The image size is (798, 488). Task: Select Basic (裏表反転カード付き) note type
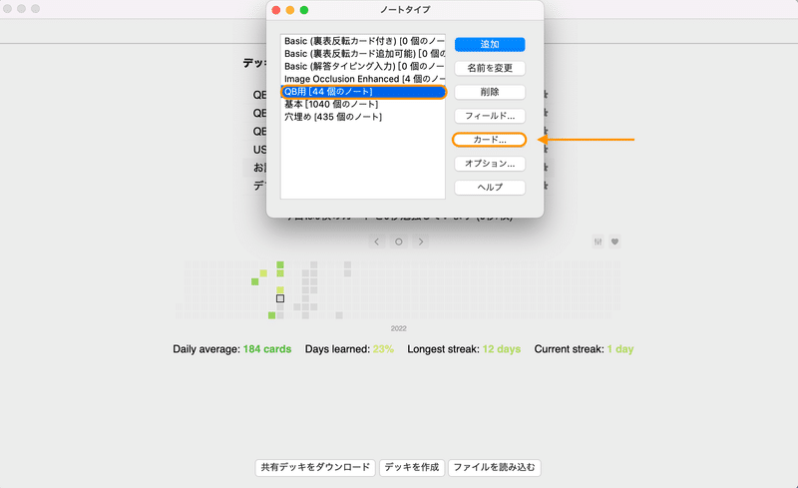(x=363, y=41)
